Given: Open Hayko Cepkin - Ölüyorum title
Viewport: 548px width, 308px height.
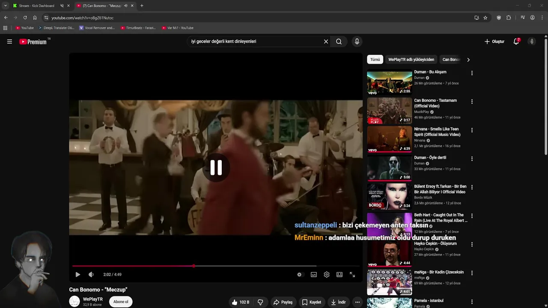Looking at the screenshot, I should tap(435, 243).
